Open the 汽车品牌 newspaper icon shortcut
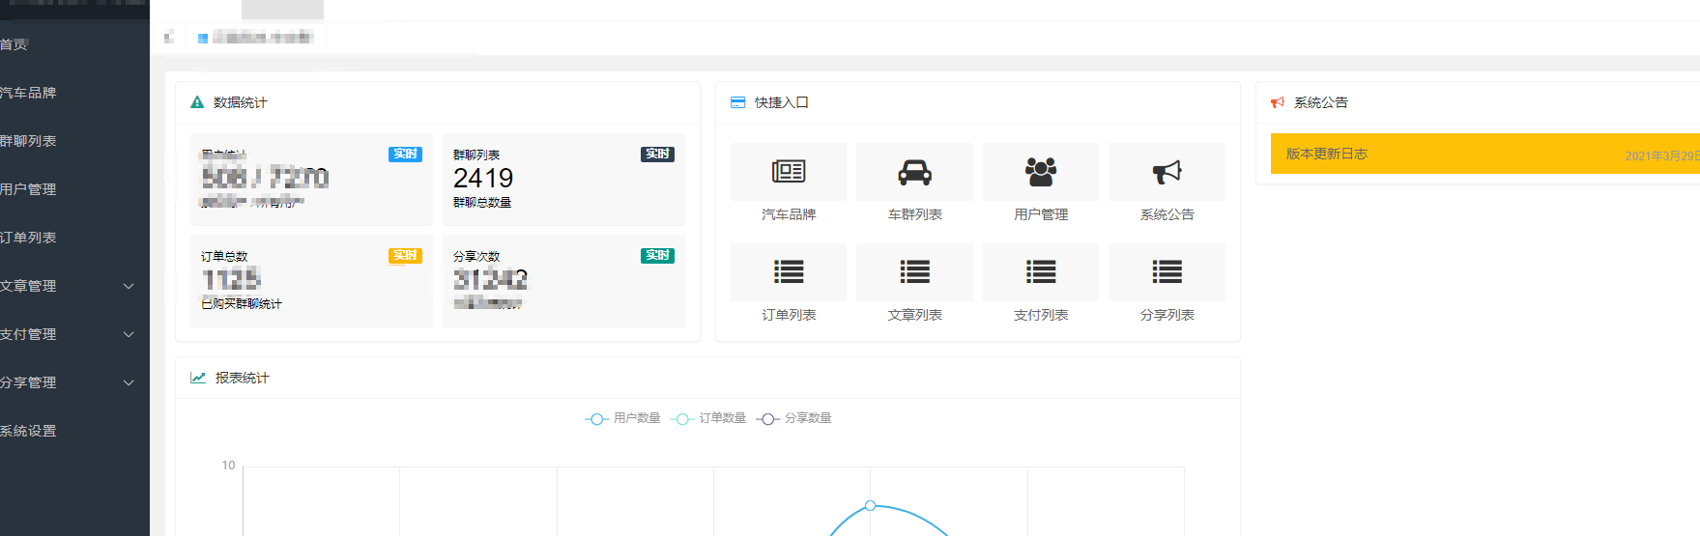Screen dimensions: 1700x536 (789, 173)
